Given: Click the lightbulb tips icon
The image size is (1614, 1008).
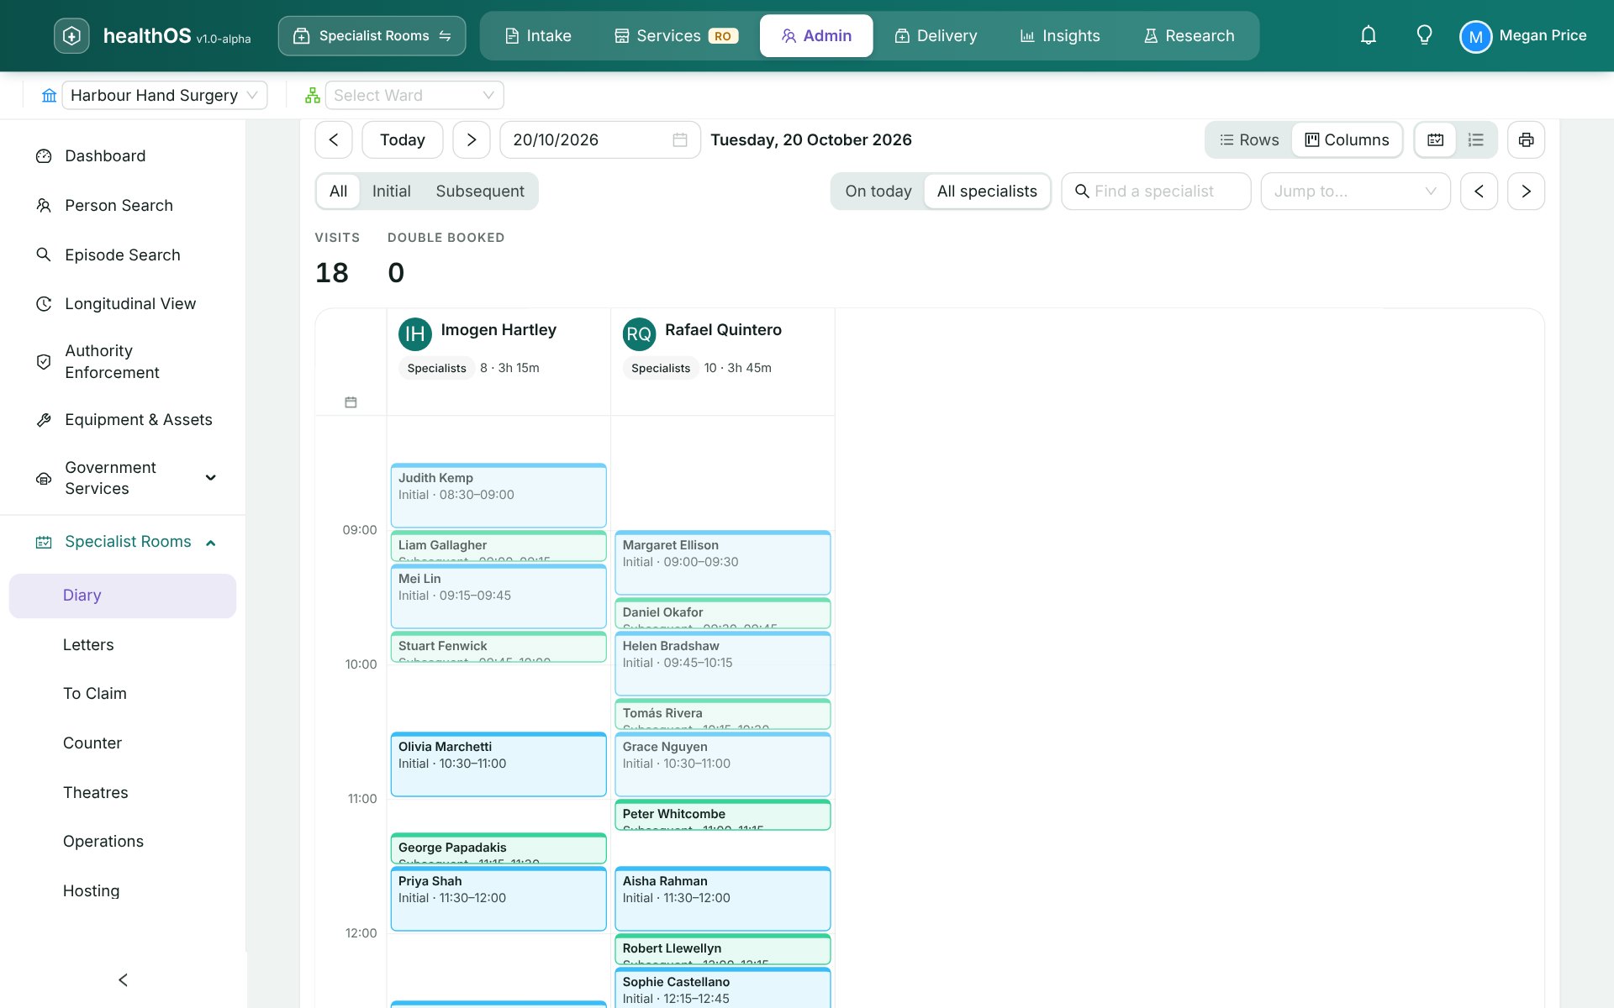Looking at the screenshot, I should coord(1424,35).
